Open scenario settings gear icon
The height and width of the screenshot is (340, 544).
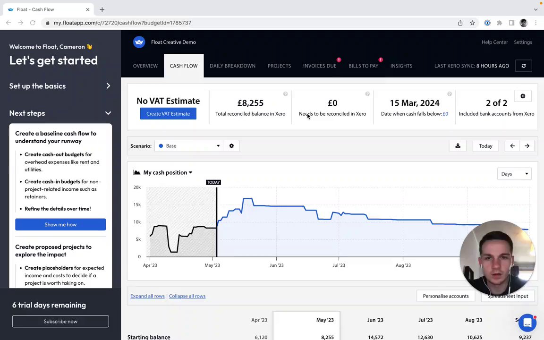tap(231, 146)
